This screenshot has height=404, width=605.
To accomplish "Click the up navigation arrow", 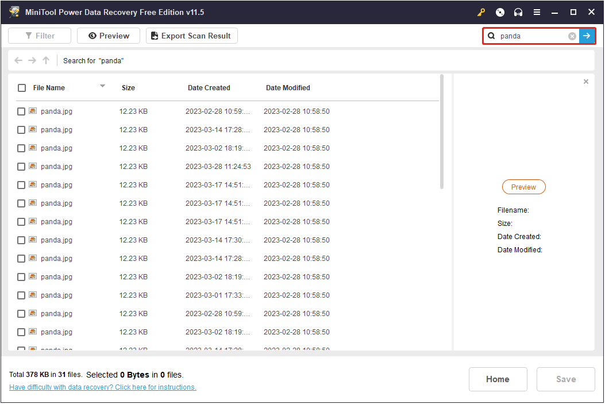I will (x=45, y=60).
